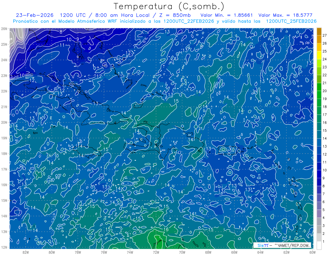332x256 pixels.
Task: Select the initialization stamp "1200UTC_22FEB2026"
Action: 189,21
